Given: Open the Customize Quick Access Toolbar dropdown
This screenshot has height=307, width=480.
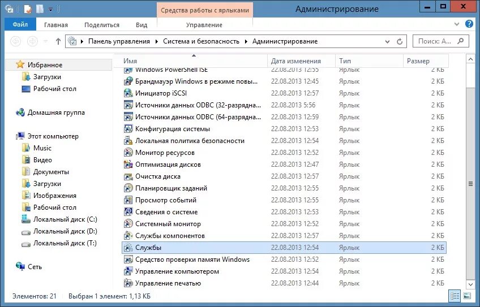Looking at the screenshot, I should pos(51,10).
